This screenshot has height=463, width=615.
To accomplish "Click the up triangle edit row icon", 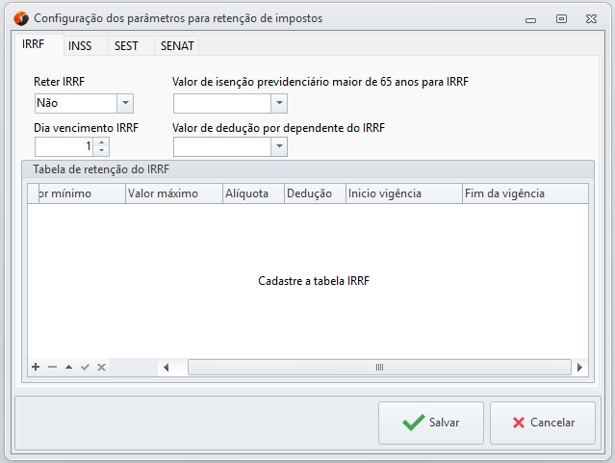I will point(68,367).
